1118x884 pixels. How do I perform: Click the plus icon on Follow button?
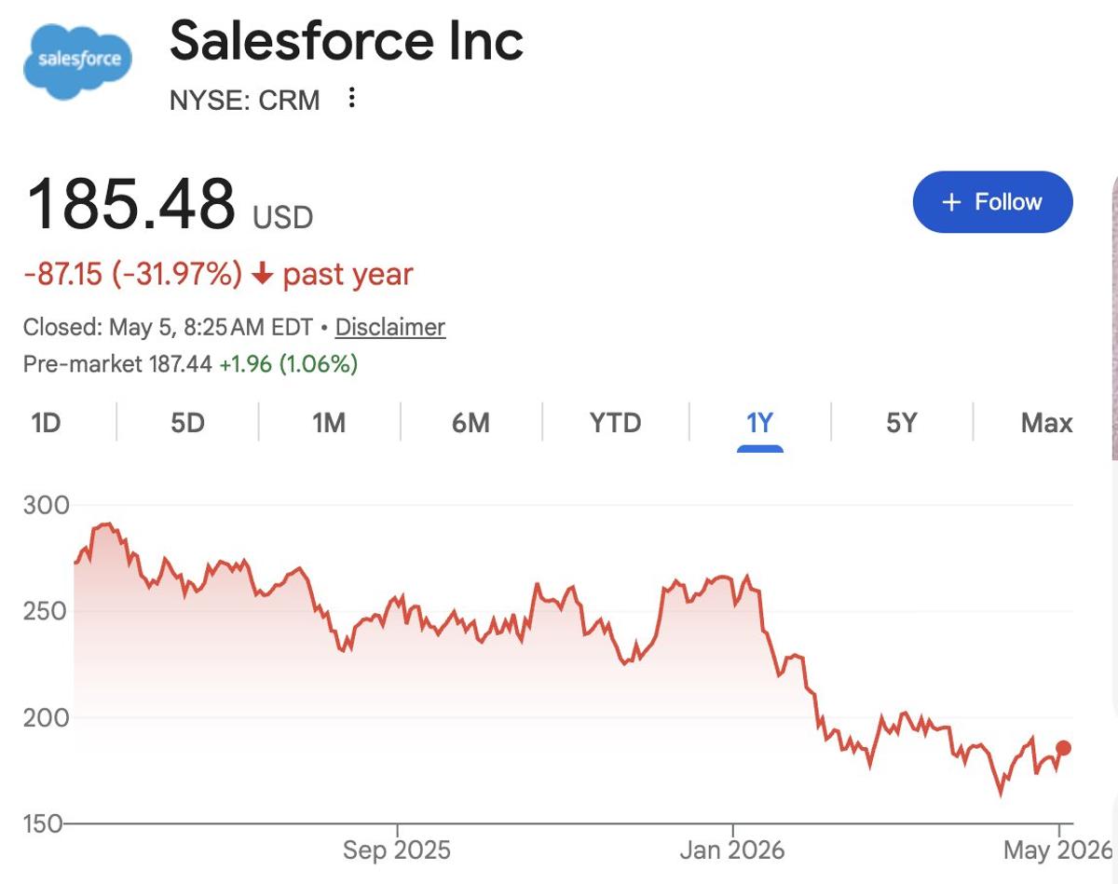point(951,202)
